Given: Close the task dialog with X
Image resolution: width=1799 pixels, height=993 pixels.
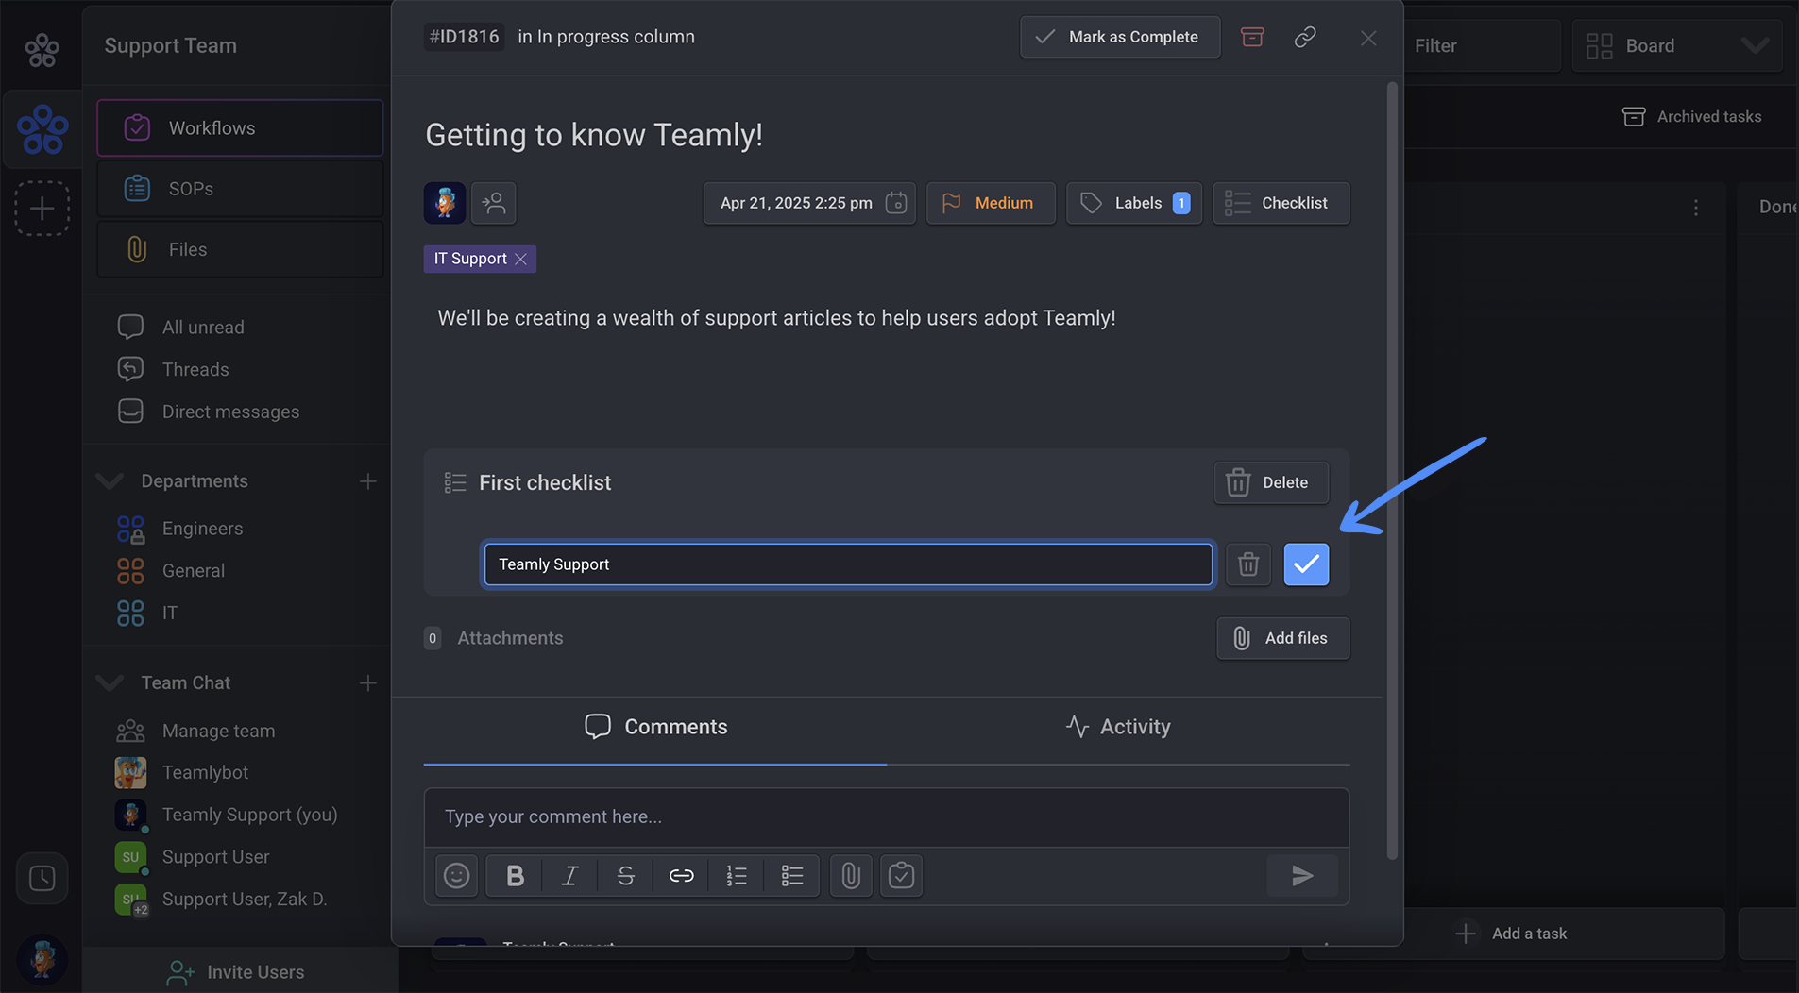Looking at the screenshot, I should [1368, 38].
